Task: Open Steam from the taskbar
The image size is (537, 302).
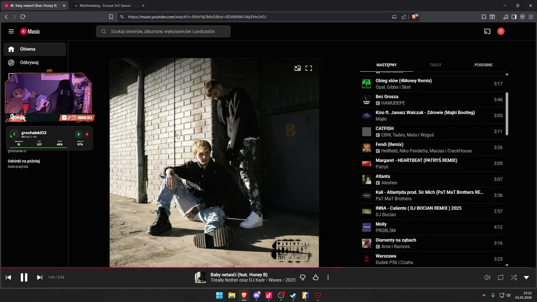Action: click(293, 295)
